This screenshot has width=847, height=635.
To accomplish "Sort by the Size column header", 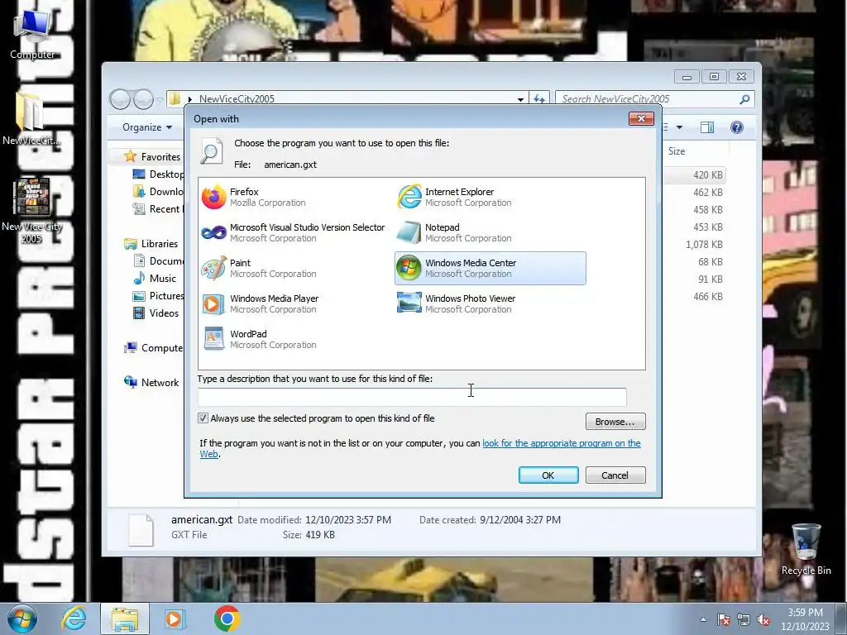I will pos(677,151).
